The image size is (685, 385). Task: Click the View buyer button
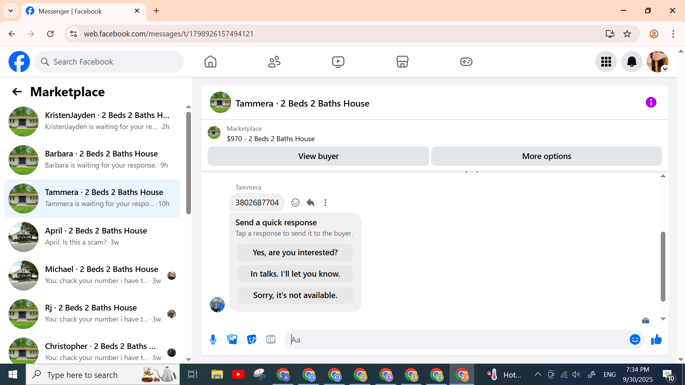(318, 156)
